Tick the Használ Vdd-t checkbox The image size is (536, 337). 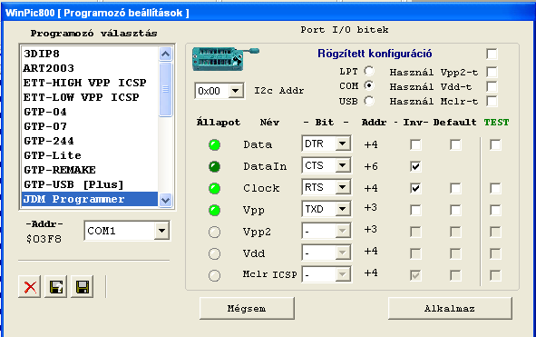click(x=492, y=86)
